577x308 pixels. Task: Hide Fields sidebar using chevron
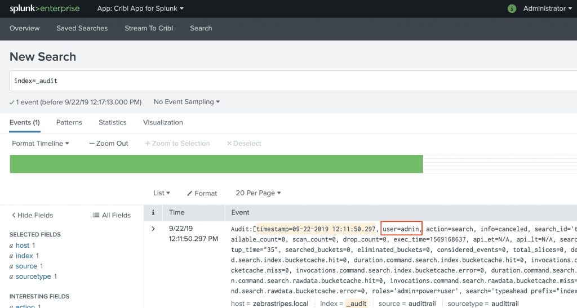point(32,215)
